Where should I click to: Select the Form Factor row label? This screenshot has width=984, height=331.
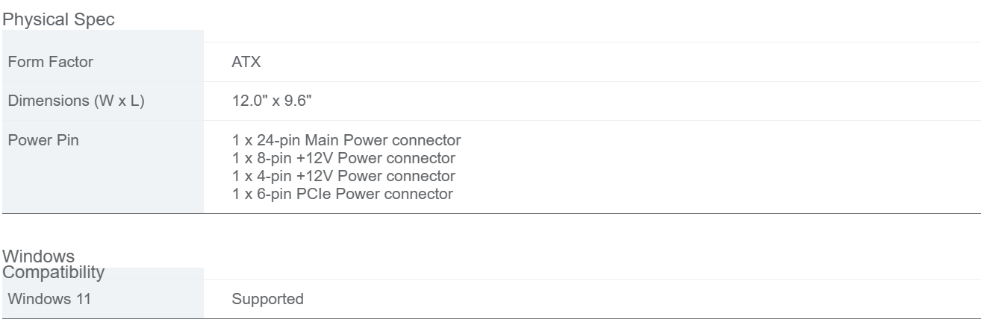[51, 62]
